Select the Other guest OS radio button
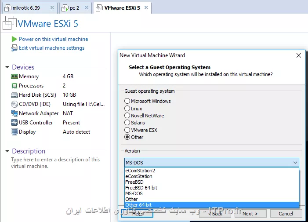Image resolution: width=308 pixels, height=222 pixels. (x=127, y=137)
